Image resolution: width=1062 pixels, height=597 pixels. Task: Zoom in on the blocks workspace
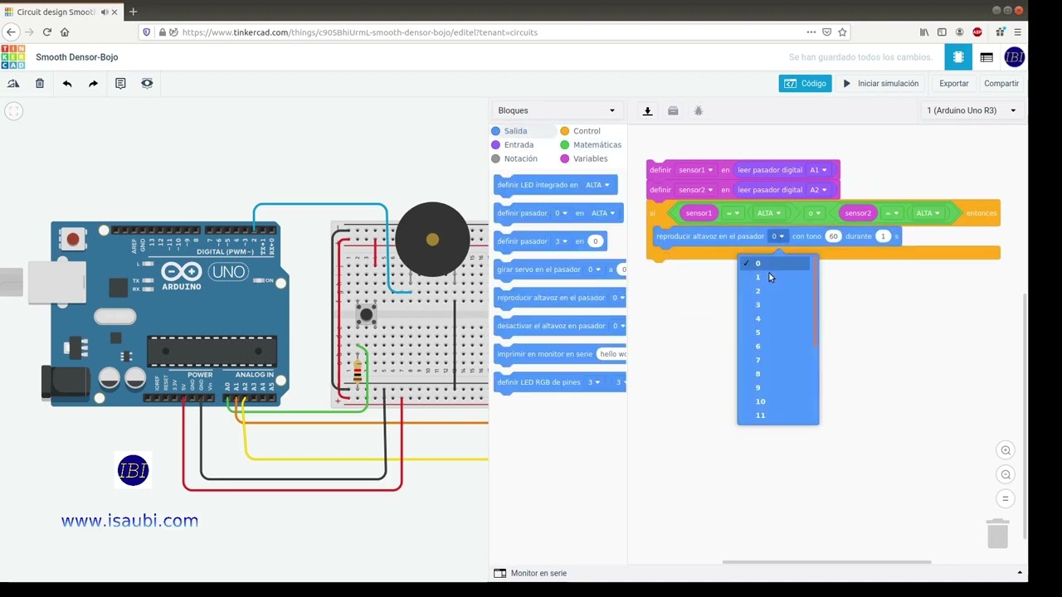[x=1006, y=450]
